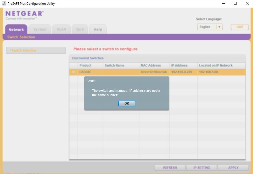Switch to the Network tab

point(16,29)
